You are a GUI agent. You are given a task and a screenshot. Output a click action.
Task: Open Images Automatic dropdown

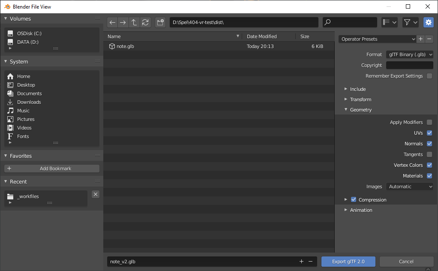pyautogui.click(x=410, y=187)
